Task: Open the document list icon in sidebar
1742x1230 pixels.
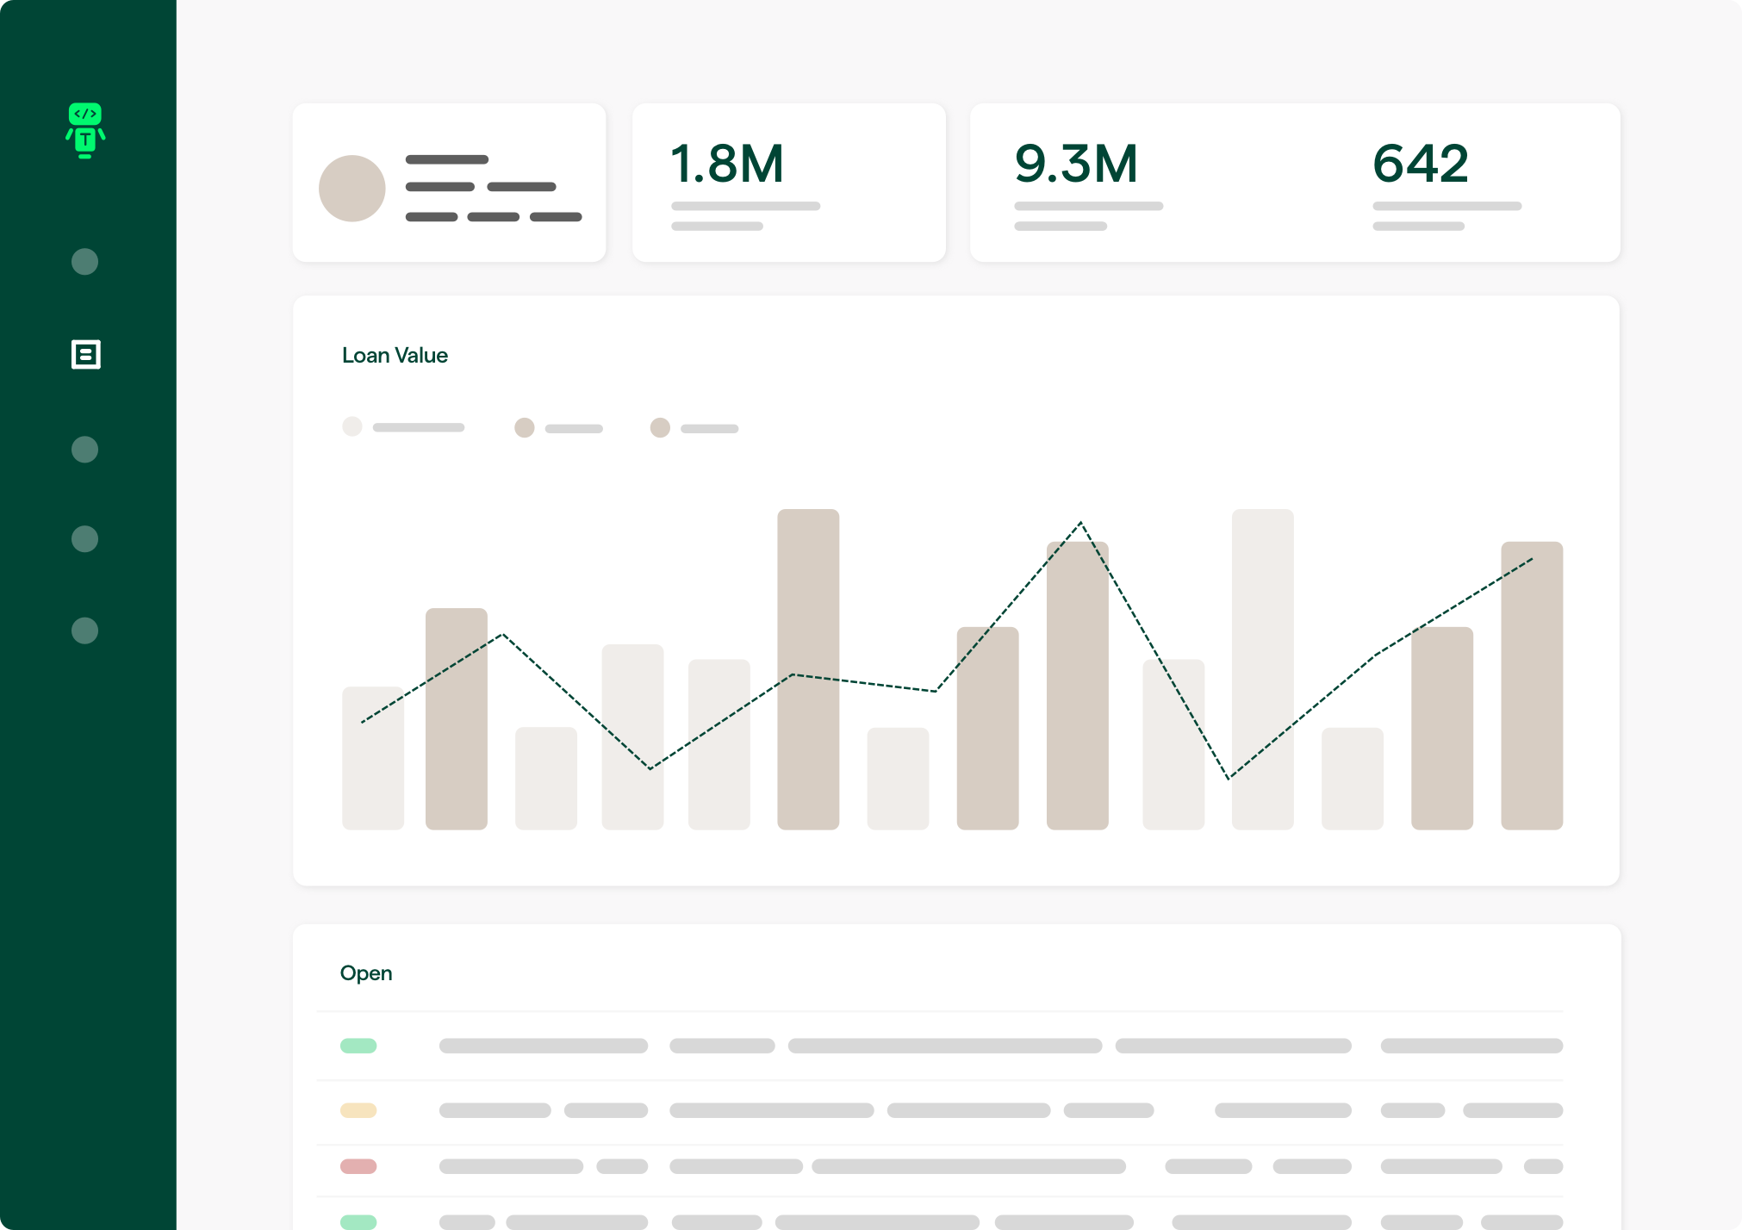Action: click(x=85, y=354)
